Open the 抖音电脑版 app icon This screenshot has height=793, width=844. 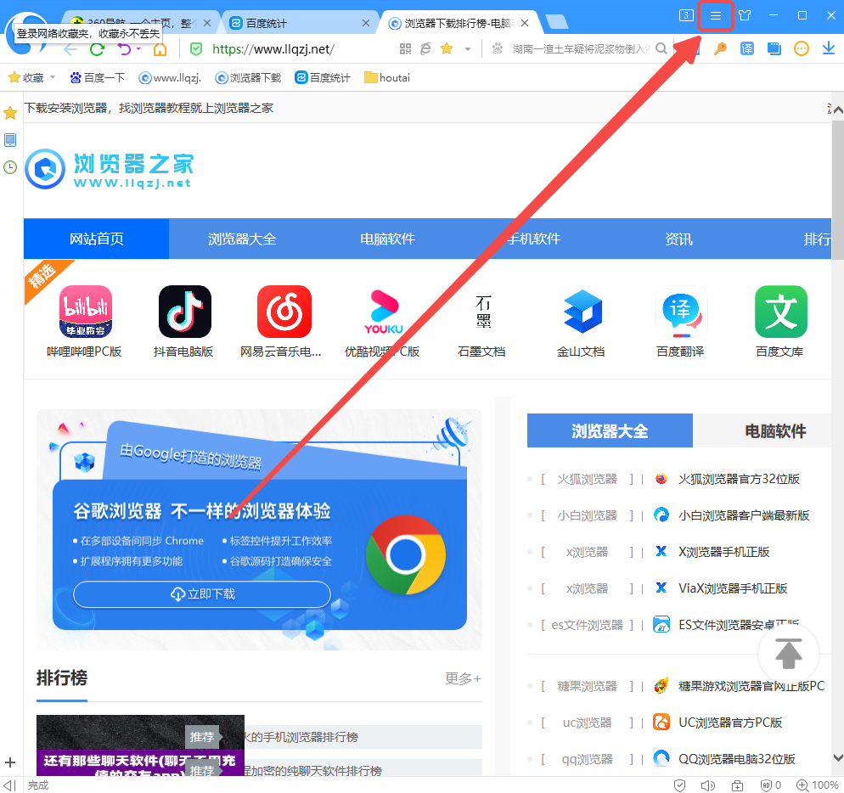(x=184, y=311)
